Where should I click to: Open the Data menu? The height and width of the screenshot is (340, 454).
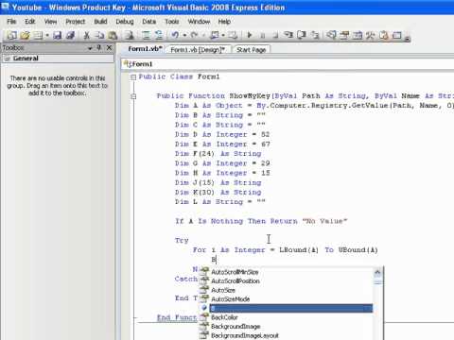148,22
